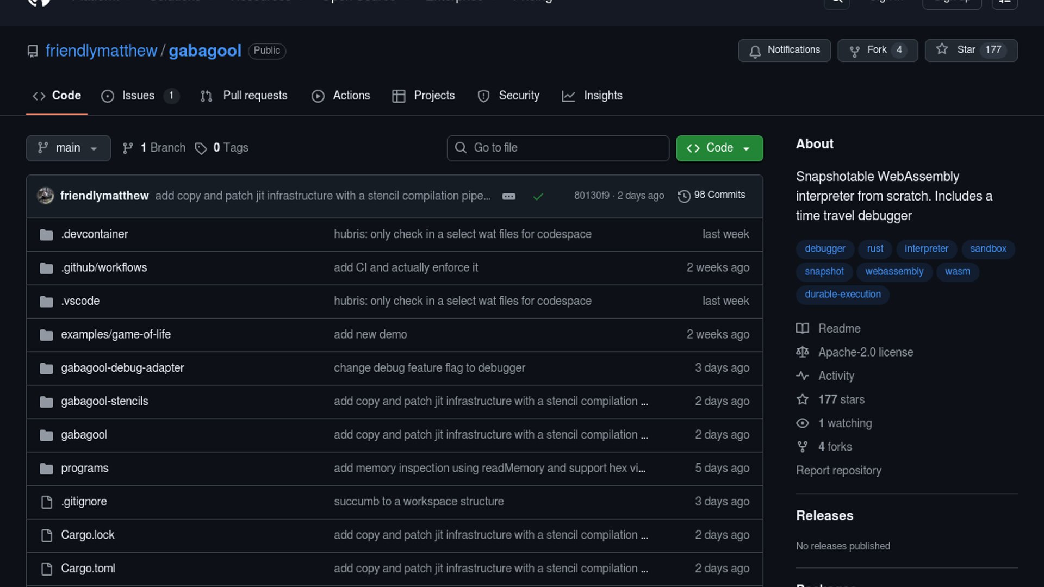Open the gabagool-stencils folder
The image size is (1044, 587).
tap(104, 401)
